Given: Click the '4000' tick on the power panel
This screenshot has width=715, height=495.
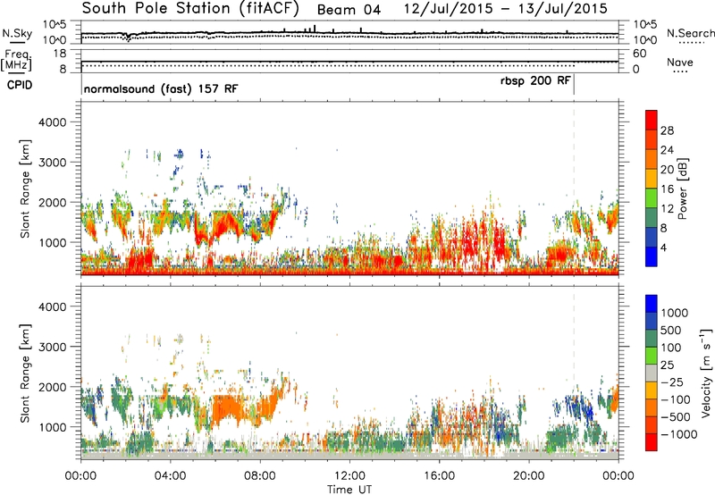Looking at the screenshot, I should tap(53, 122).
